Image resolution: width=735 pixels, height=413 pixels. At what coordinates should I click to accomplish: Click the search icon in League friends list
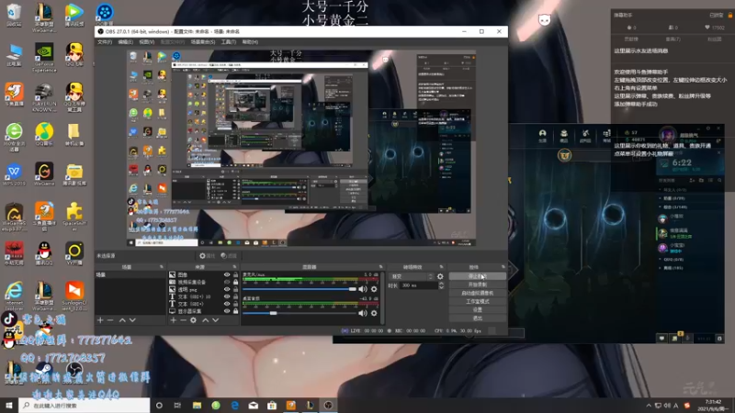click(719, 180)
